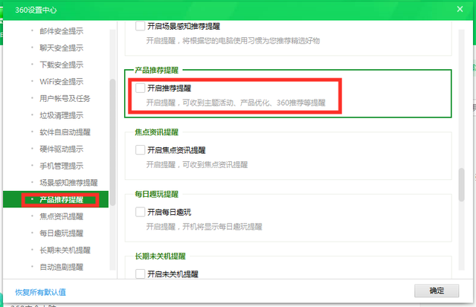Click the settings panel scrollbar thumb
The image size is (476, 307).
(461, 184)
